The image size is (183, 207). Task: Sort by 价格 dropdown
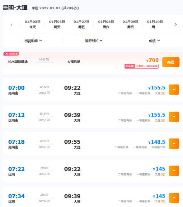click(x=154, y=41)
